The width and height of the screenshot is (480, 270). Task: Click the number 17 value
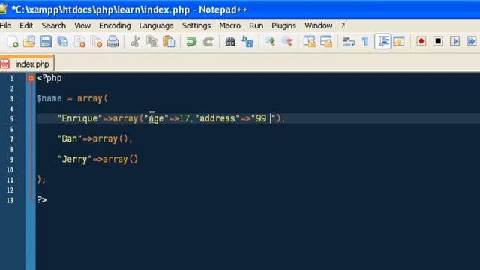click(x=184, y=118)
